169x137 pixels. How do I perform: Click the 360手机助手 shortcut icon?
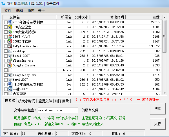pyautogui.click(x=10, y=37)
